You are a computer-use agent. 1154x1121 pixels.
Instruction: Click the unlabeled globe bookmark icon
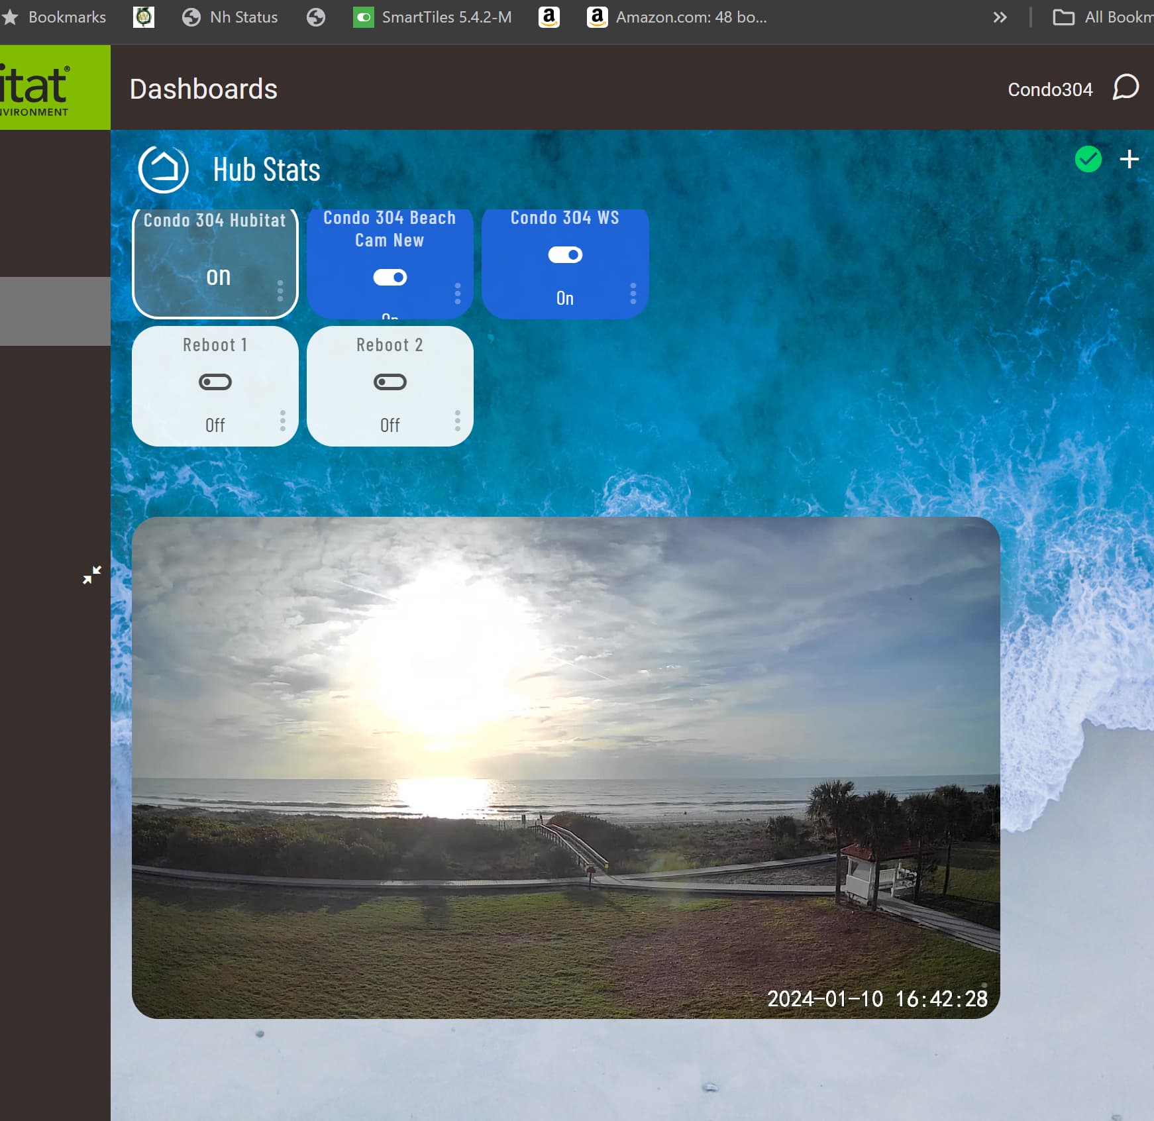[x=316, y=17]
